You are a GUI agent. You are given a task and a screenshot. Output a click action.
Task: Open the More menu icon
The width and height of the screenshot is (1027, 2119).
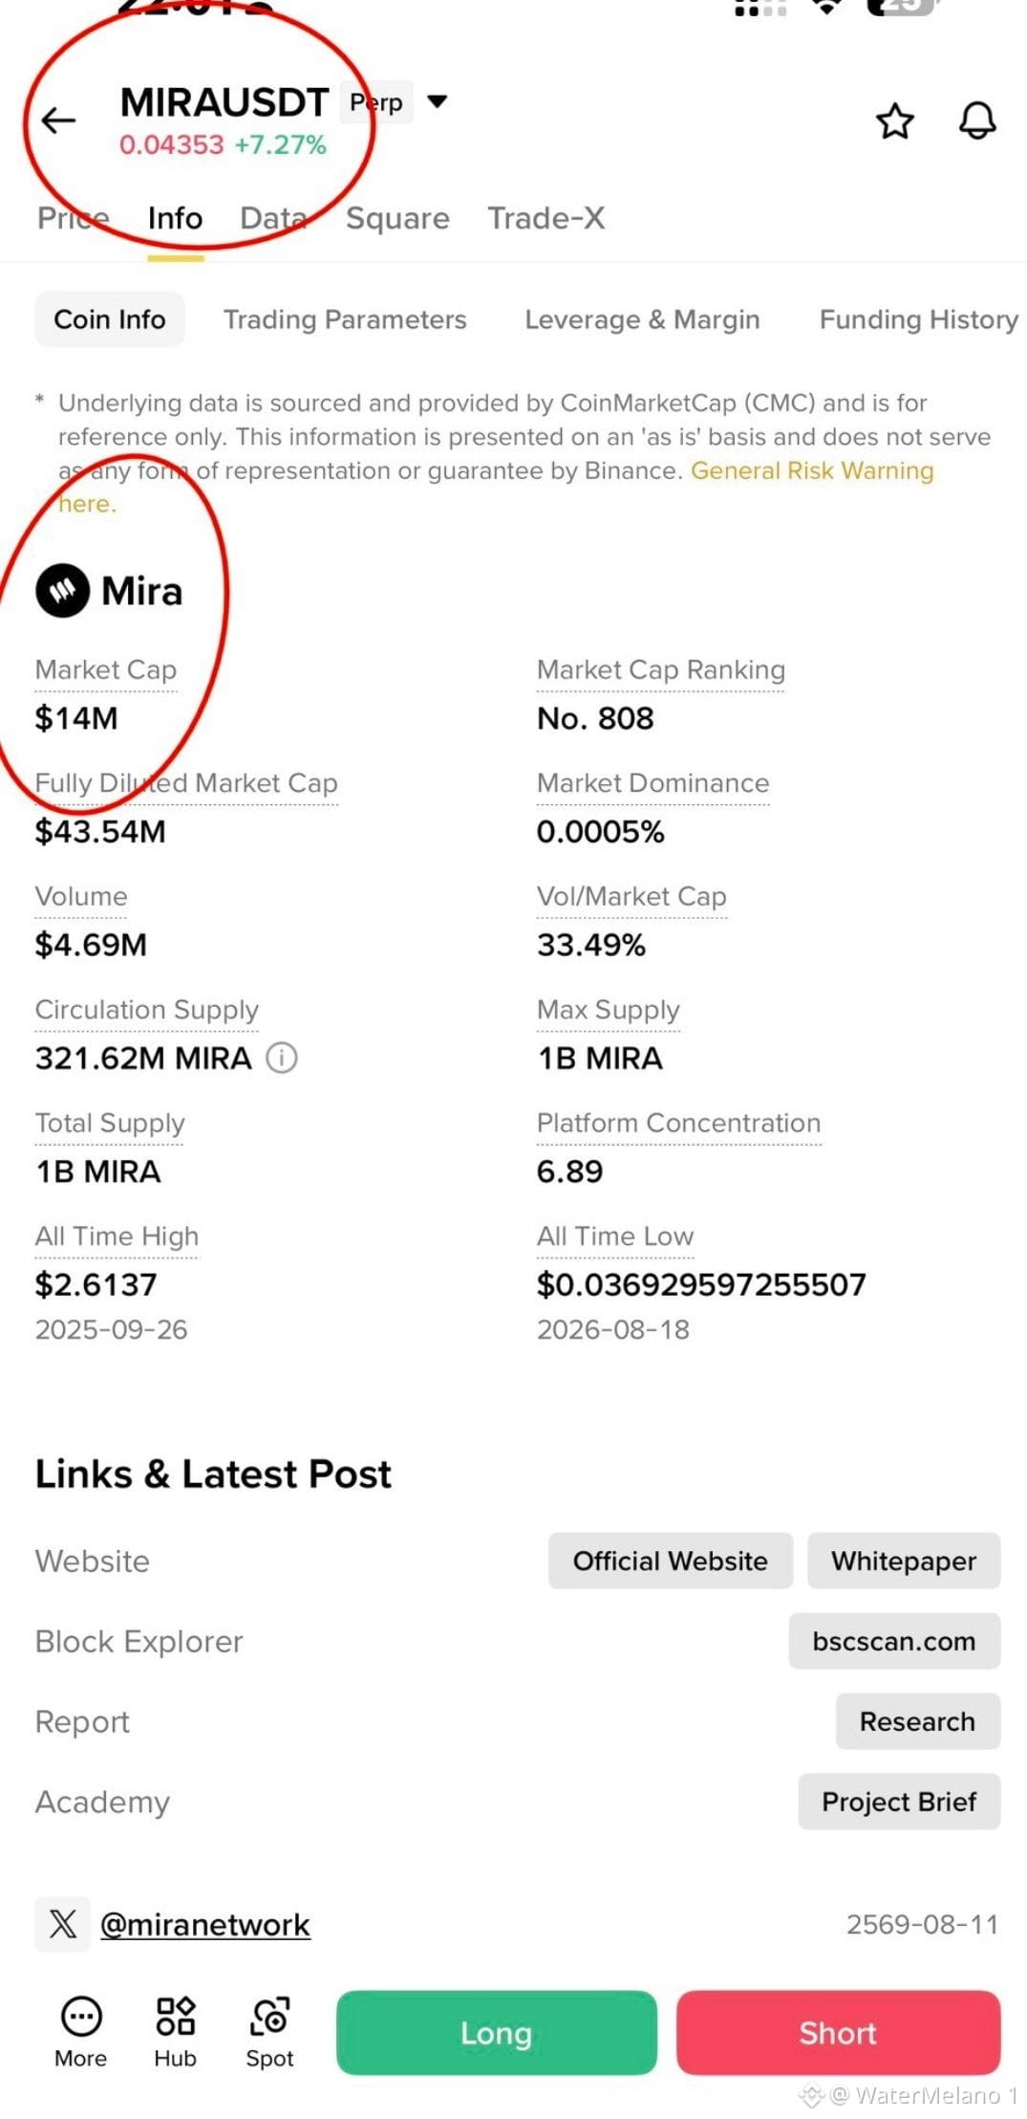80,2017
